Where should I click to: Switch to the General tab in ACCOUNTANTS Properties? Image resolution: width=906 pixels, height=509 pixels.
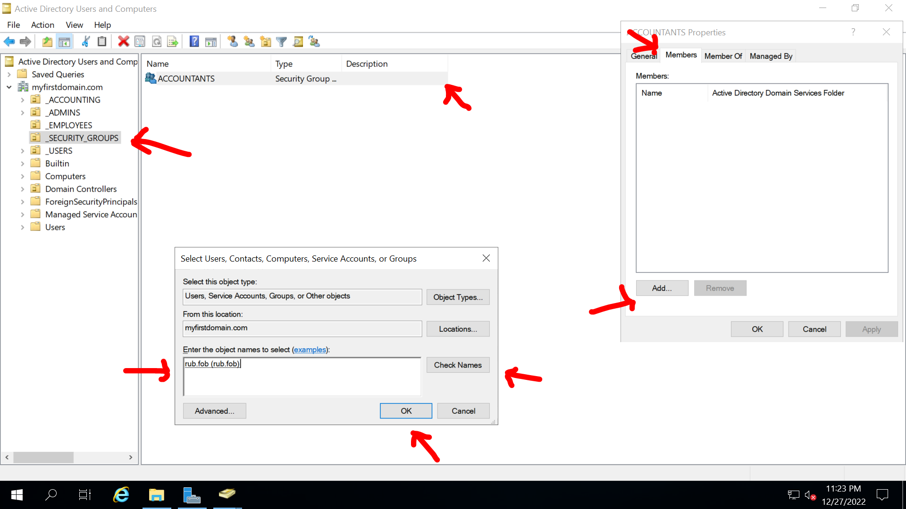point(644,56)
